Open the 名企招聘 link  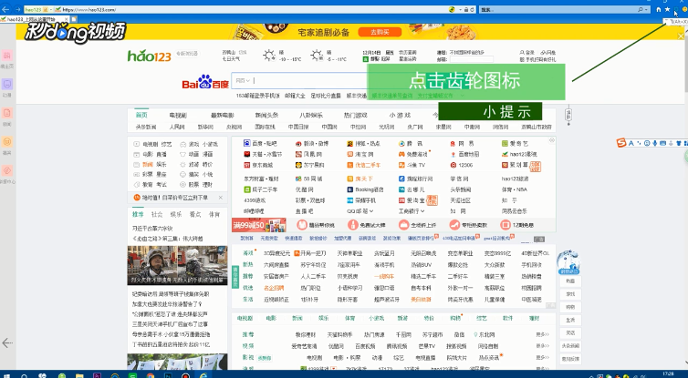tap(274, 288)
